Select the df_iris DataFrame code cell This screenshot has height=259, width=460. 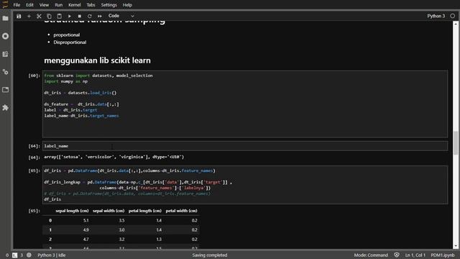pos(245,185)
